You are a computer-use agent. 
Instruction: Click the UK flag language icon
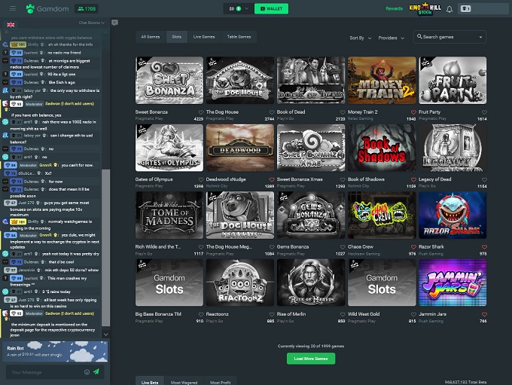11,25
